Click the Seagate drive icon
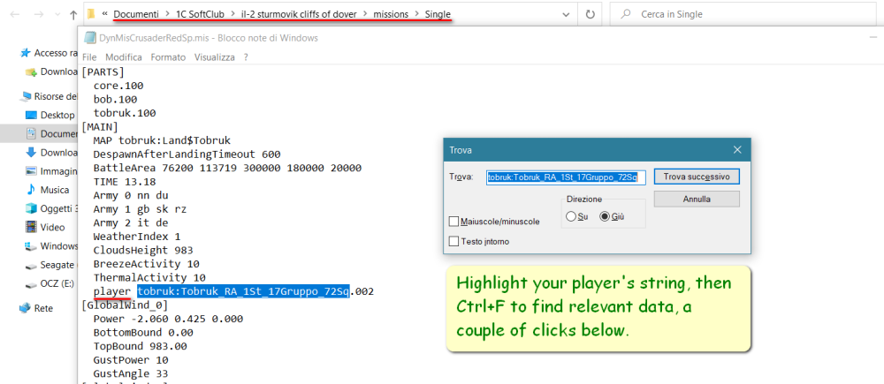This screenshot has height=384, width=884. pyautogui.click(x=31, y=265)
